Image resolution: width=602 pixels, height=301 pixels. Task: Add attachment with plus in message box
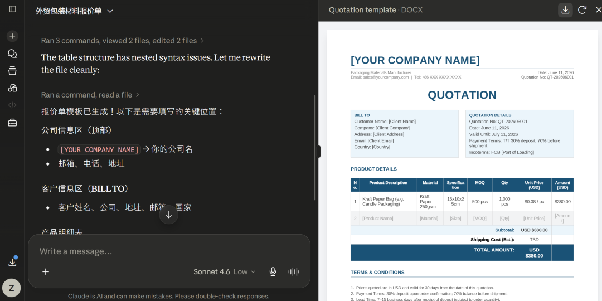[46, 272]
